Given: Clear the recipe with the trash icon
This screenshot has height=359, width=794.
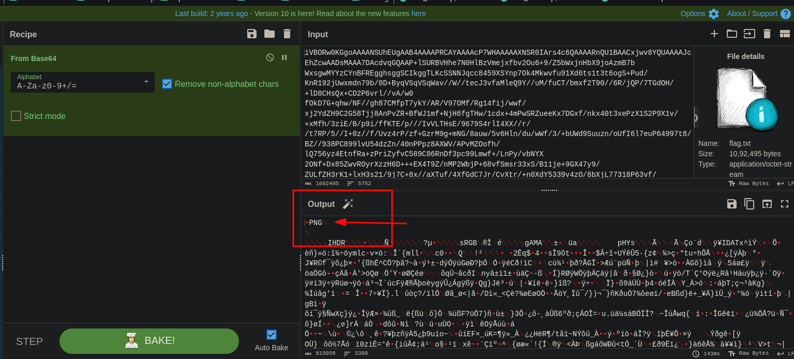Looking at the screenshot, I should [x=287, y=34].
